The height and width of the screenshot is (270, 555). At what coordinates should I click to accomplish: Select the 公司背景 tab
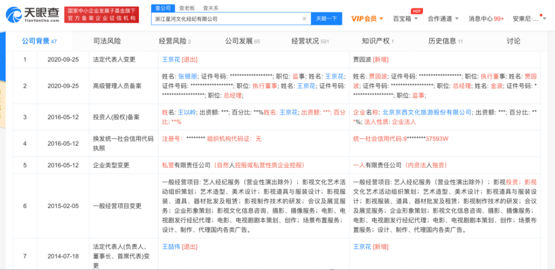(x=39, y=42)
